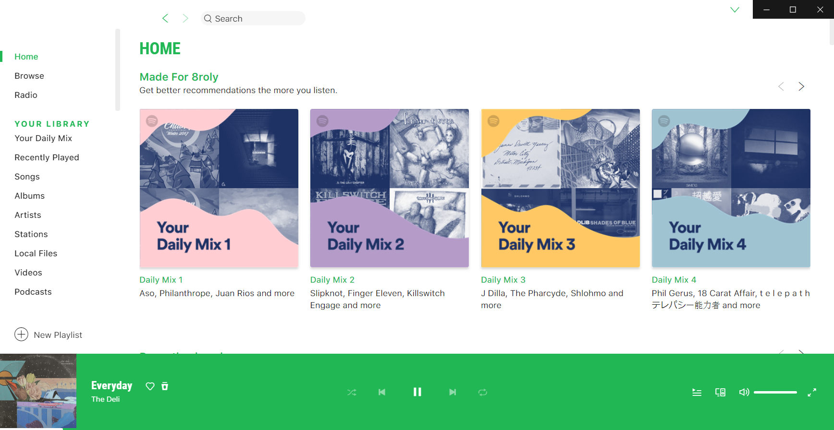
Task: Mute with the speaker volume icon
Action: point(744,392)
